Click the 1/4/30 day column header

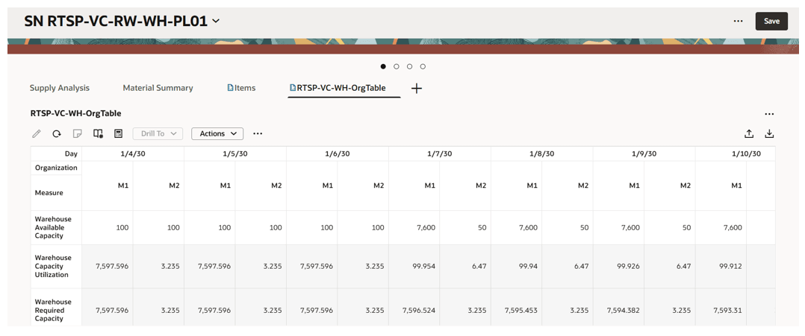coord(133,153)
